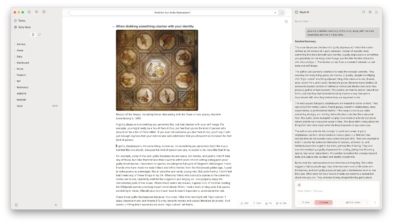Clear the search field with the x control

click(275, 12)
